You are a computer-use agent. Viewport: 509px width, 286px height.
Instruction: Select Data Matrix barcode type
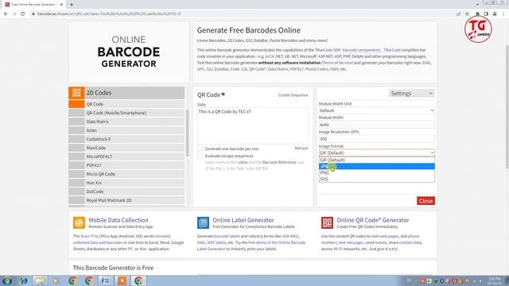pyautogui.click(x=126, y=122)
